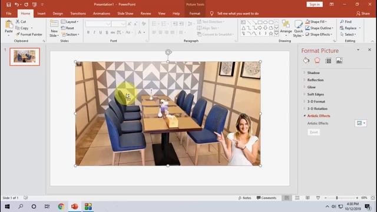Copy the selected picture

22,28
